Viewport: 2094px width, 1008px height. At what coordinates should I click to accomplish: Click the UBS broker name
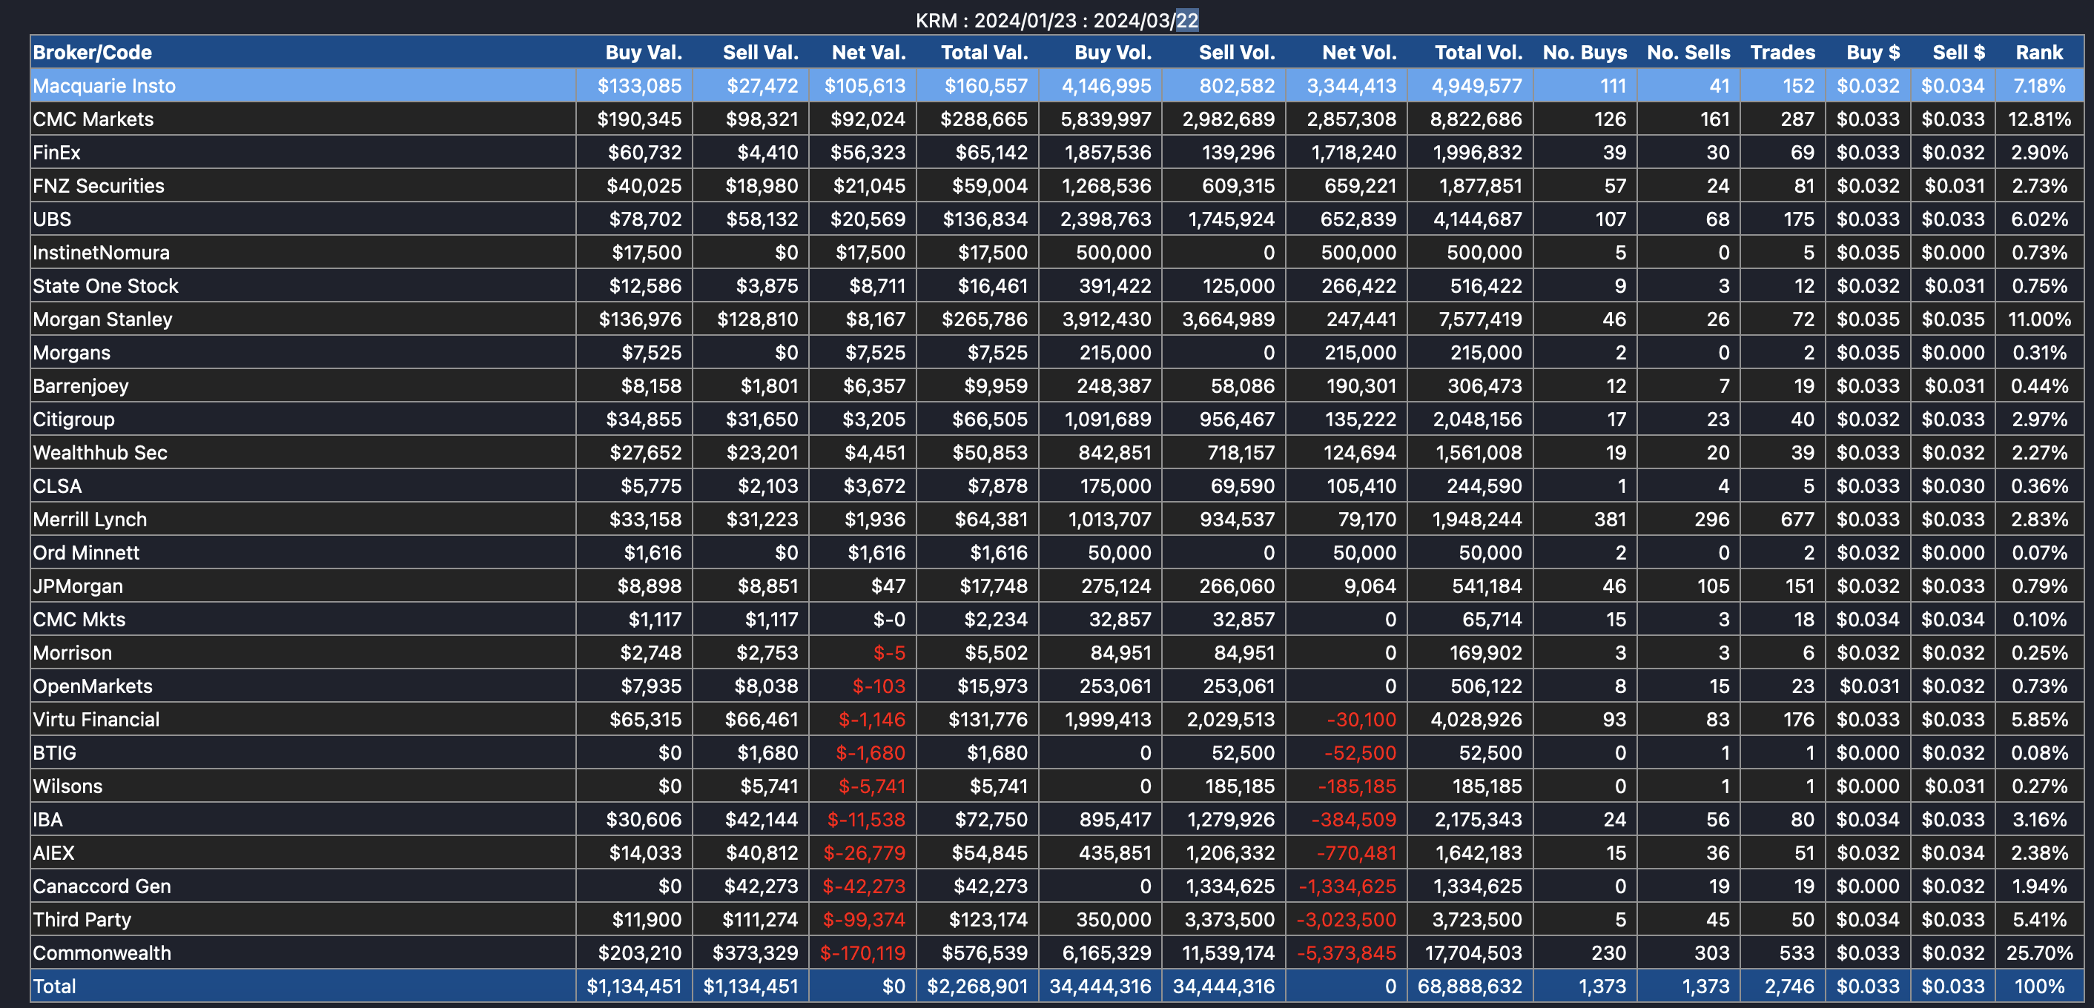[x=52, y=219]
